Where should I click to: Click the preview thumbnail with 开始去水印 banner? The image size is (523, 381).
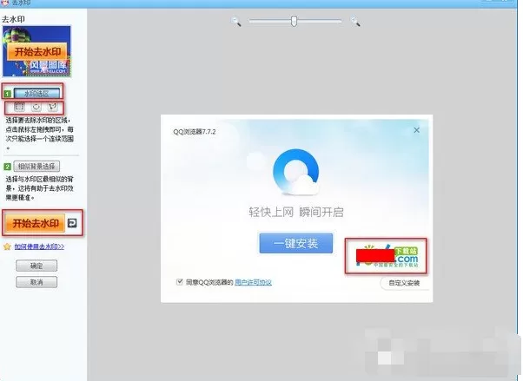36,51
